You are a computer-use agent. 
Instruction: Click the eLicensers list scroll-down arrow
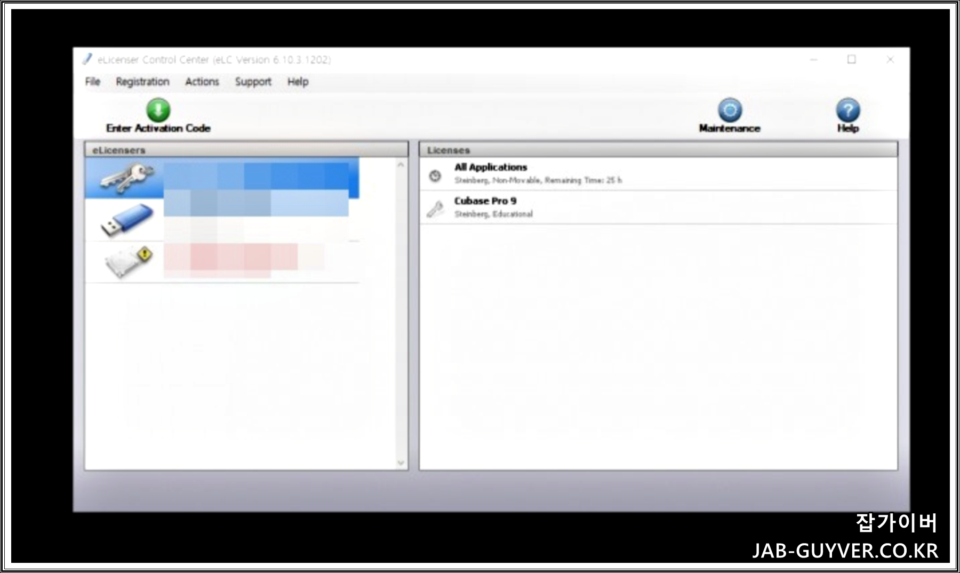(x=401, y=463)
